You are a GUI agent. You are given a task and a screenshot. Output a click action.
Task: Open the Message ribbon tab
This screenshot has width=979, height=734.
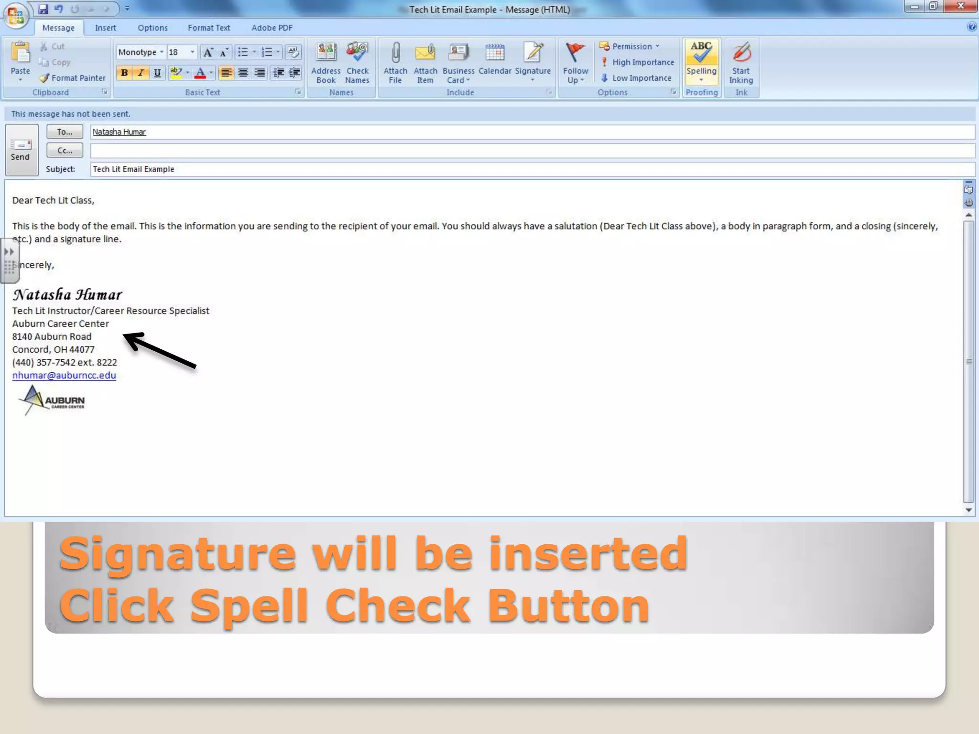coord(58,28)
